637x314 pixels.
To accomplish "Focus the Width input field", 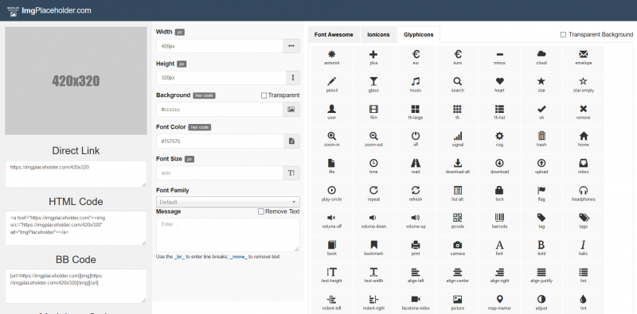I will pyautogui.click(x=220, y=46).
